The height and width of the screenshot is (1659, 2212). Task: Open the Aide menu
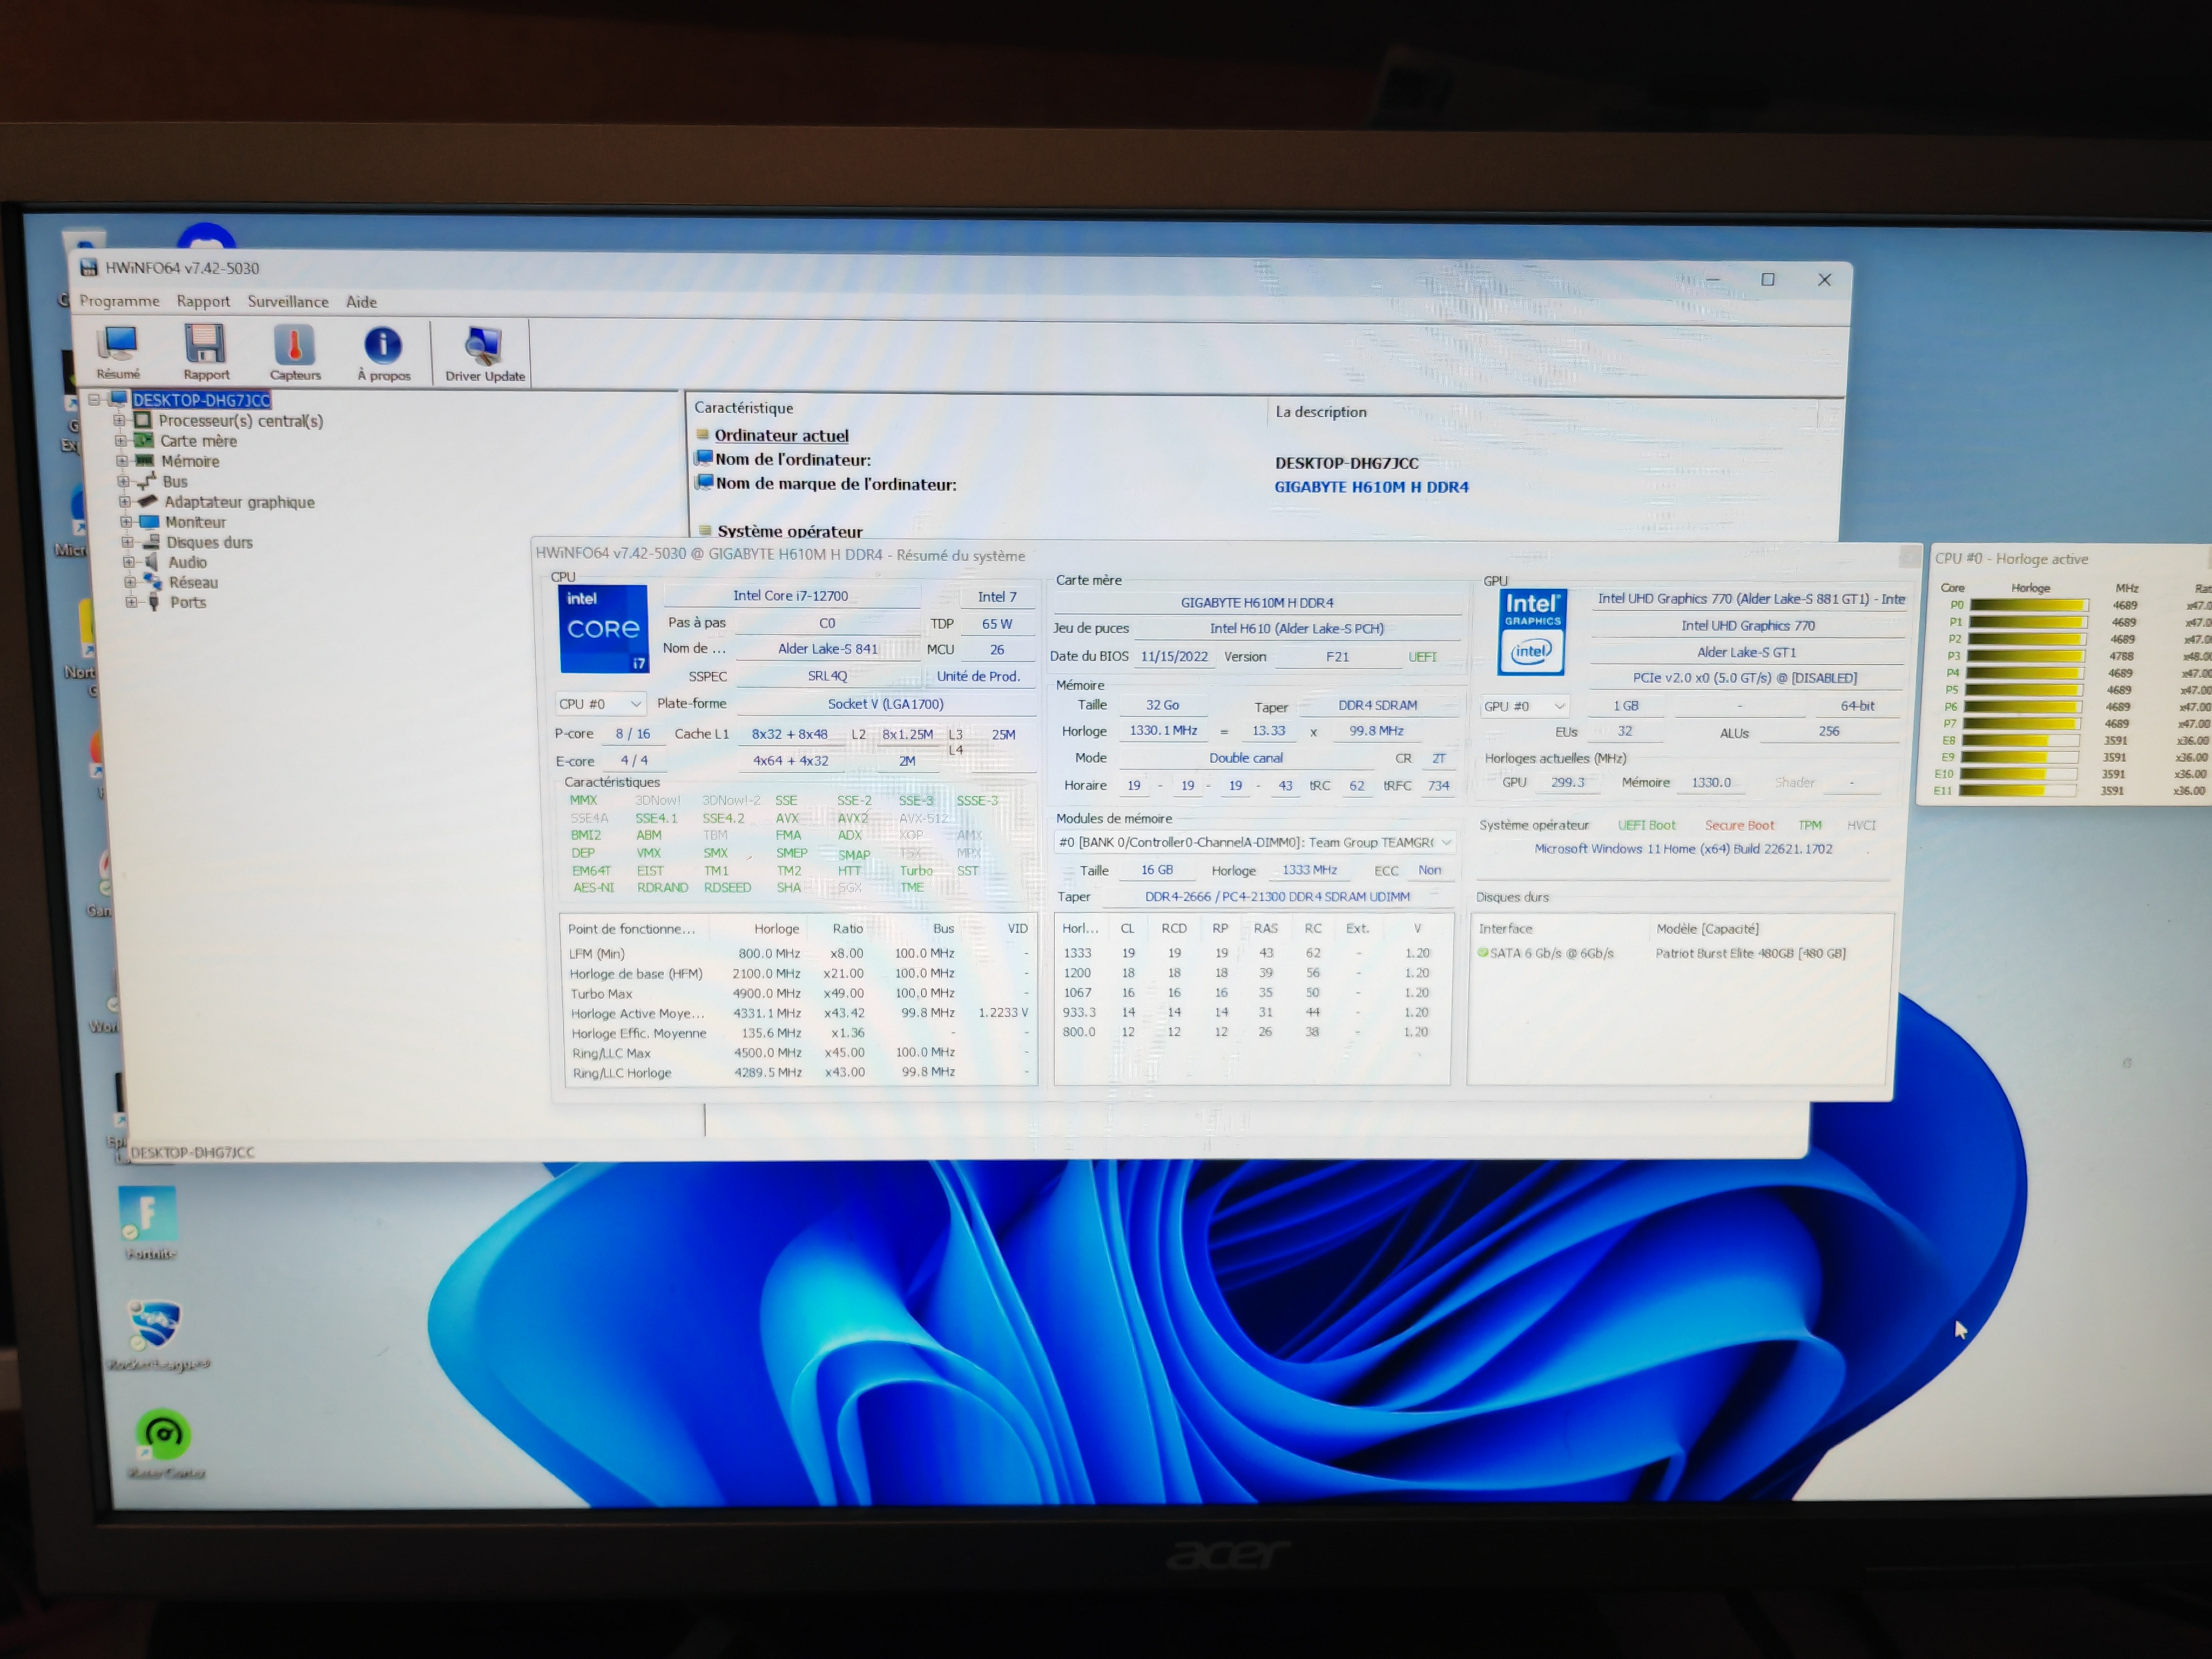361,302
